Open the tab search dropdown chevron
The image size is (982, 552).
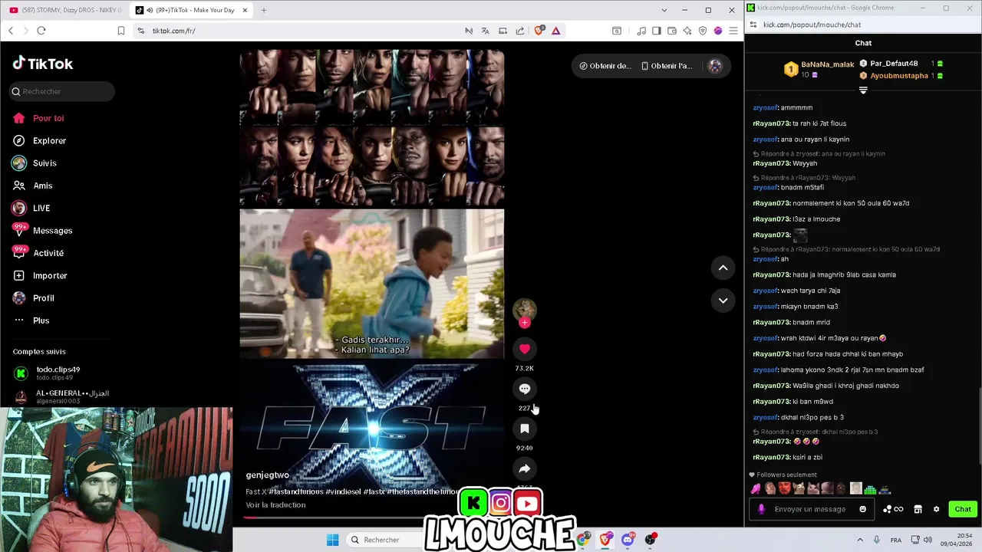[x=664, y=10]
